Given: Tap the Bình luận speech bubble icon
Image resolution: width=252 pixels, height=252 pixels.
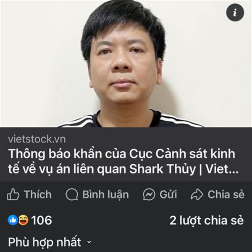Looking at the screenshot, I should [x=72, y=194].
